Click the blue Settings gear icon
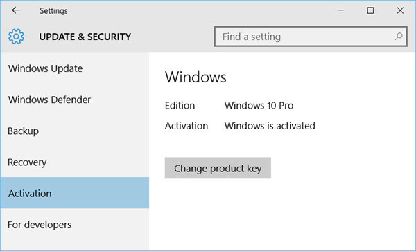The height and width of the screenshot is (251, 416). 16,37
